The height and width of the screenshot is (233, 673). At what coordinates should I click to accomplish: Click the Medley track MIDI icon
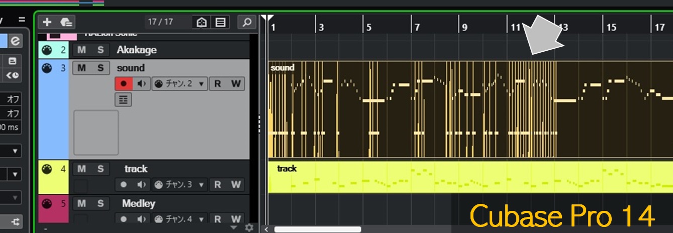point(47,204)
